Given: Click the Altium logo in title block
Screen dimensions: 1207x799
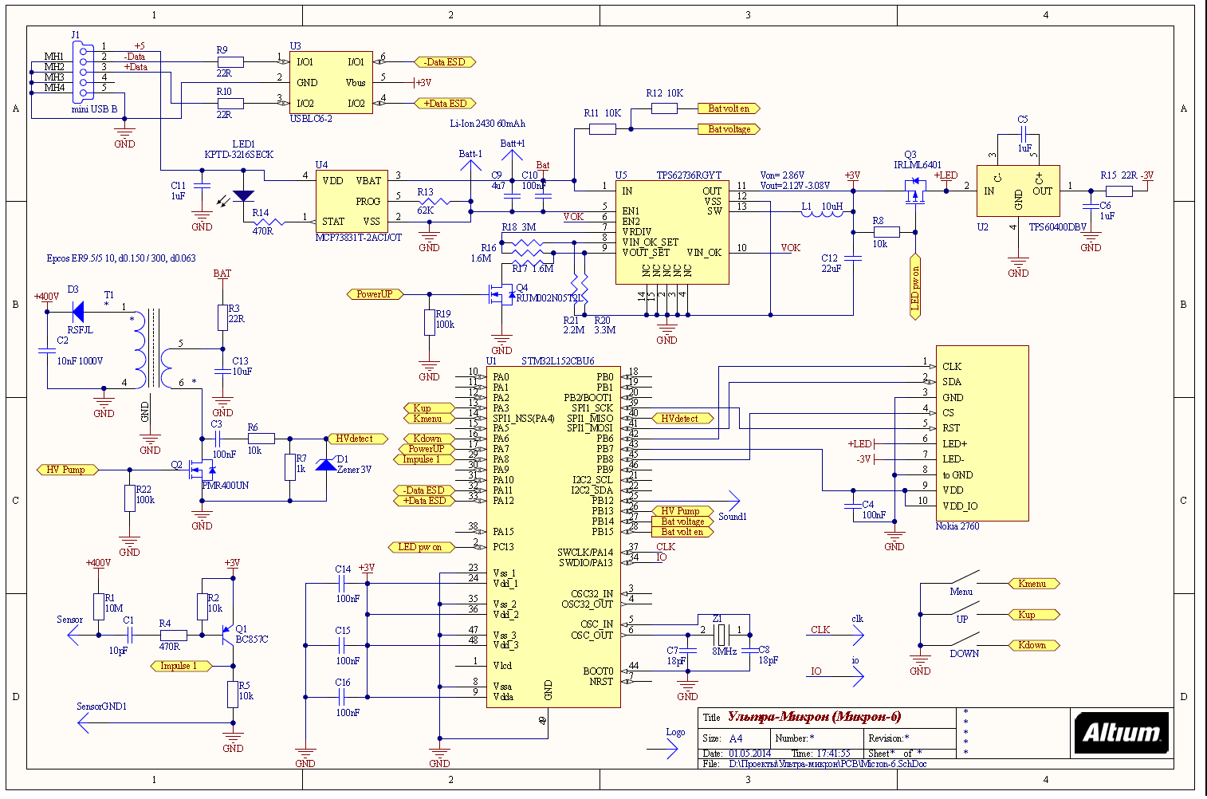Looking at the screenshot, I should click(1121, 732).
